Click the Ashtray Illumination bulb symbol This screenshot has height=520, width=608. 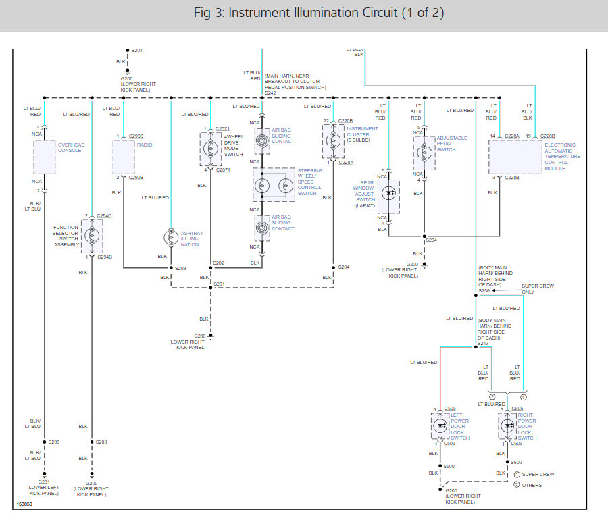click(171, 238)
